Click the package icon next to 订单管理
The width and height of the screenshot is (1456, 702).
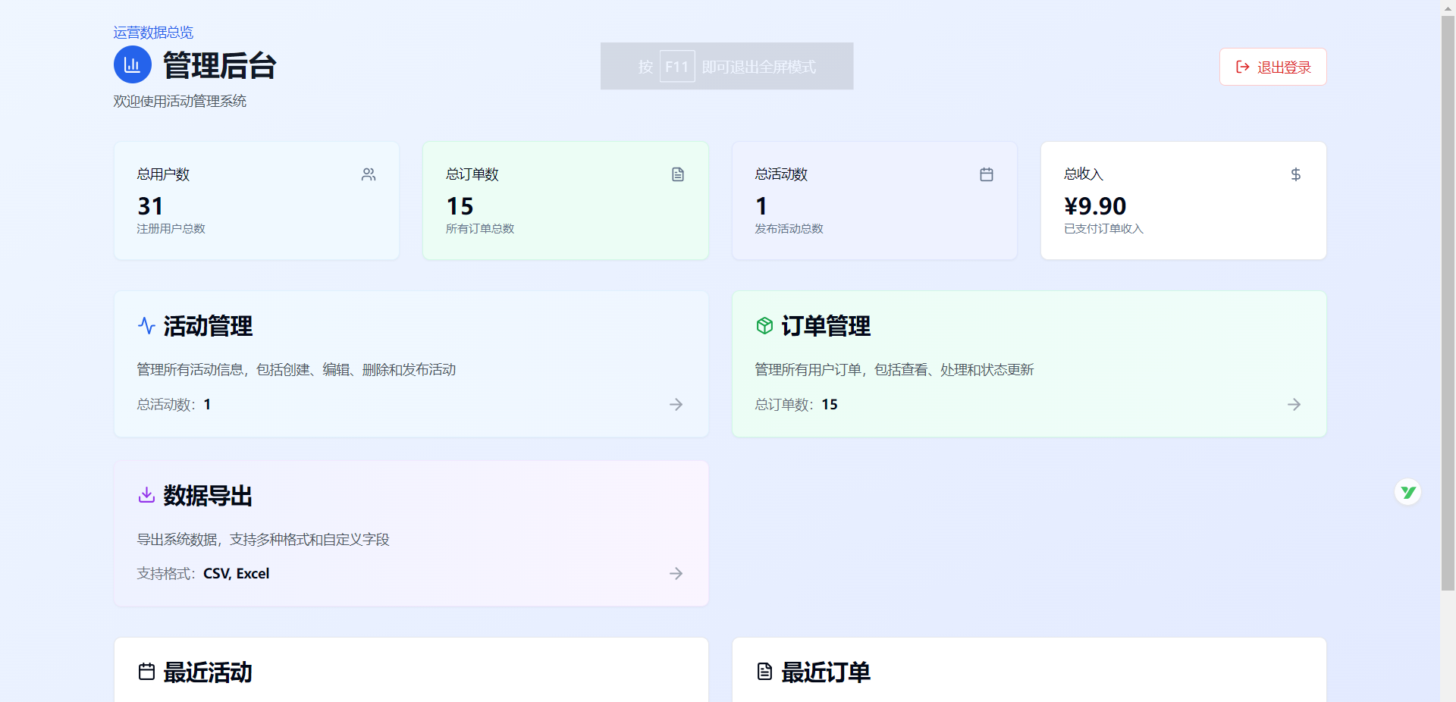(x=764, y=326)
